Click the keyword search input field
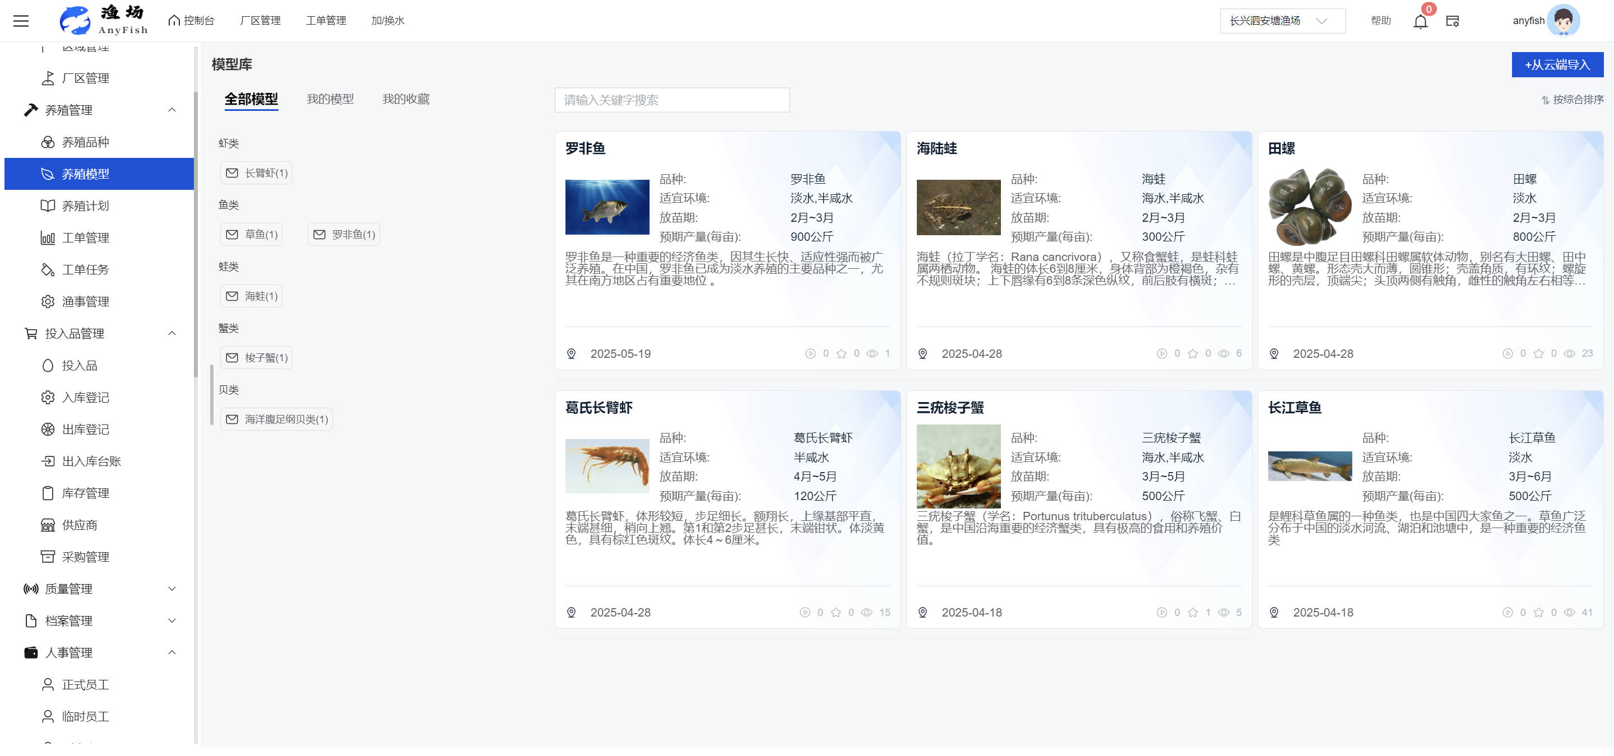1614x756 pixels. tap(672, 100)
